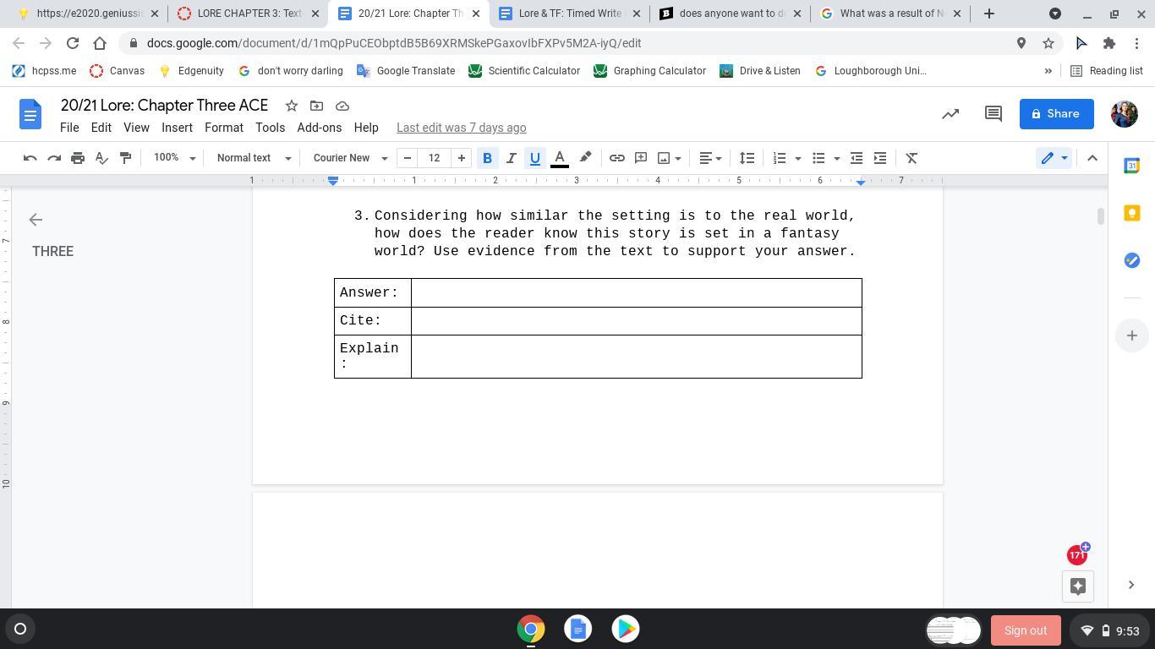The width and height of the screenshot is (1155, 649).
Task: Toggle Underline formatting
Action: (x=534, y=158)
